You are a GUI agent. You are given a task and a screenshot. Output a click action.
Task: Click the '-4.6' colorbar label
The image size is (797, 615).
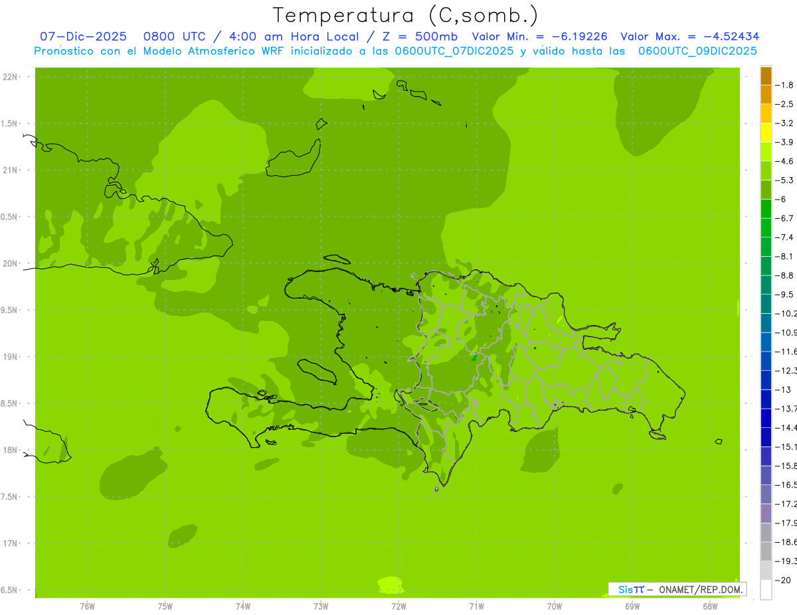[784, 161]
